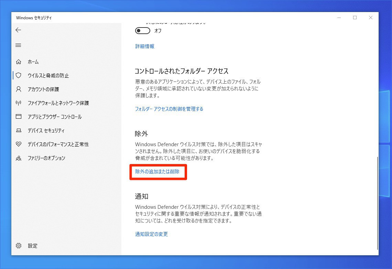
Task: Click the 通知 section heading
Action: point(142,196)
